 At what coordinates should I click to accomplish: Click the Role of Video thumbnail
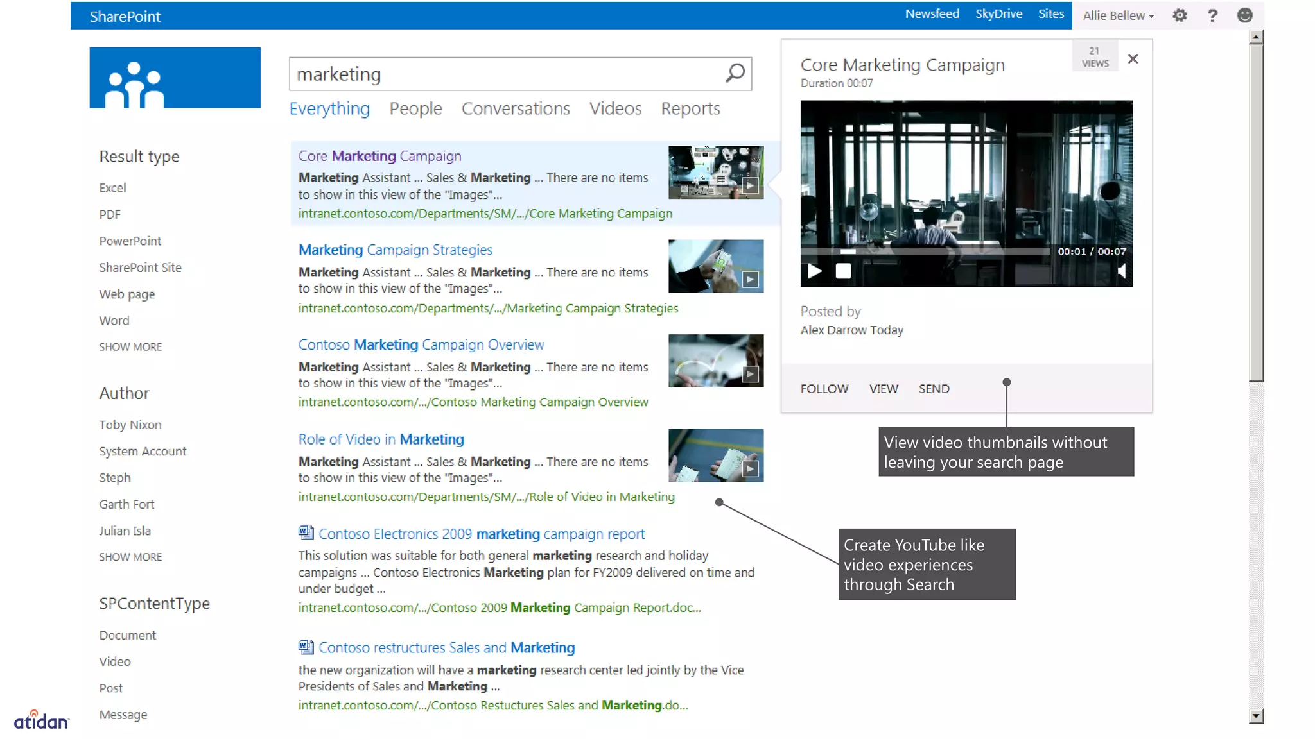click(715, 455)
